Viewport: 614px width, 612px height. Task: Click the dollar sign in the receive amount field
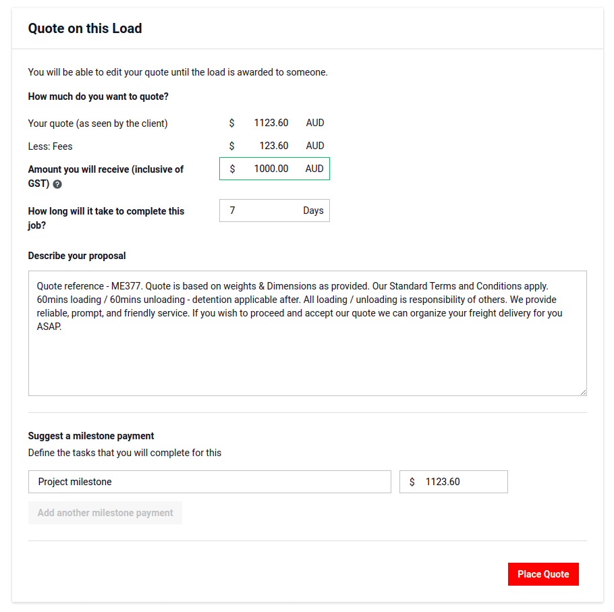232,169
